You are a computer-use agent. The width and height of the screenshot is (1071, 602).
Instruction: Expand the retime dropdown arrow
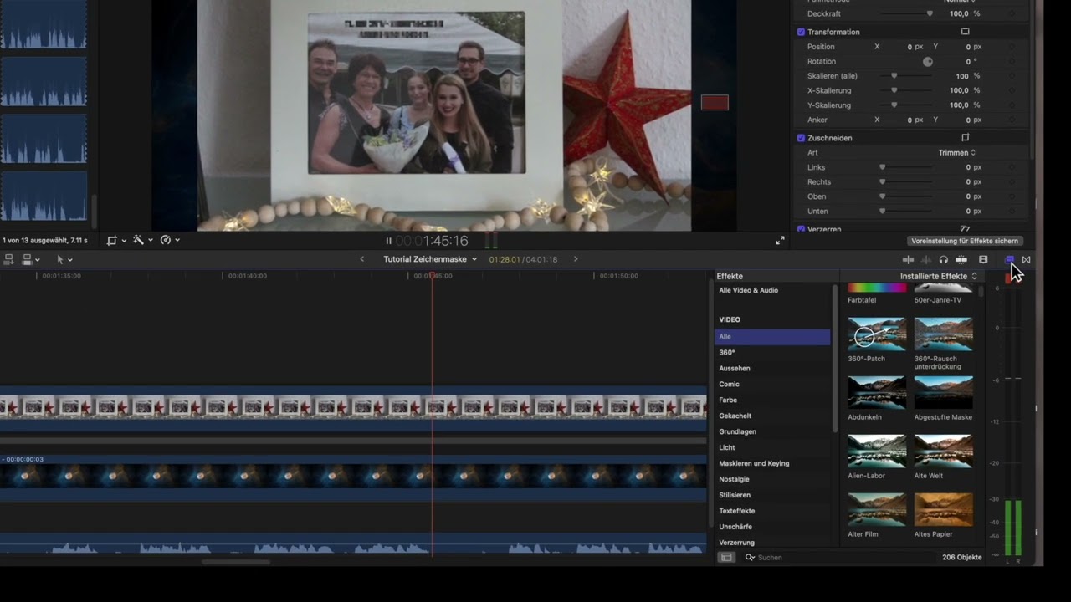coord(177,241)
